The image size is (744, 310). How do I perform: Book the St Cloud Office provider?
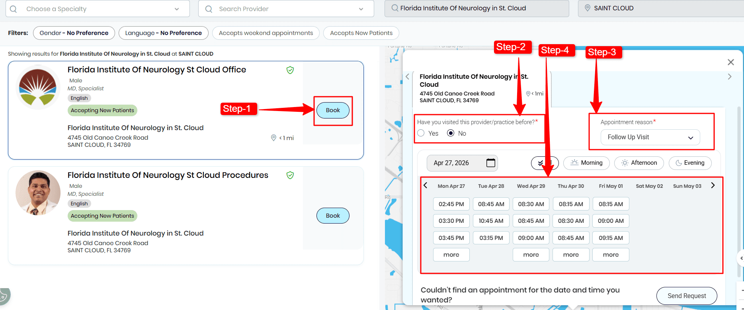coord(333,110)
